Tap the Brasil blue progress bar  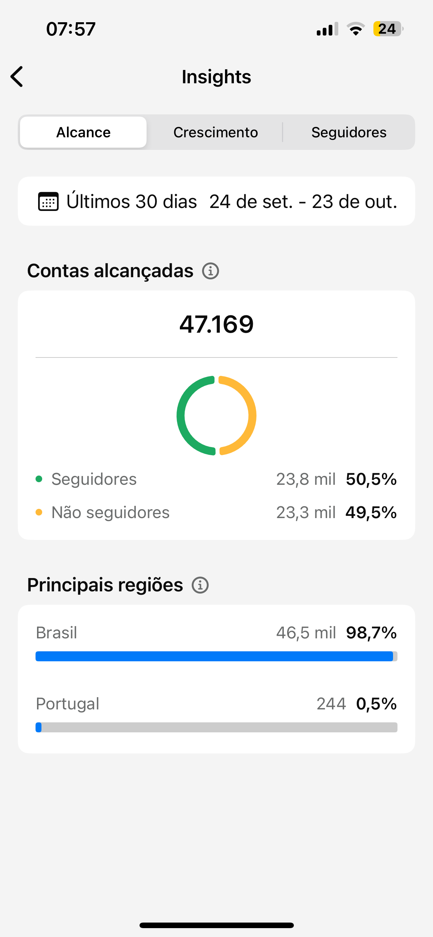tap(215, 656)
